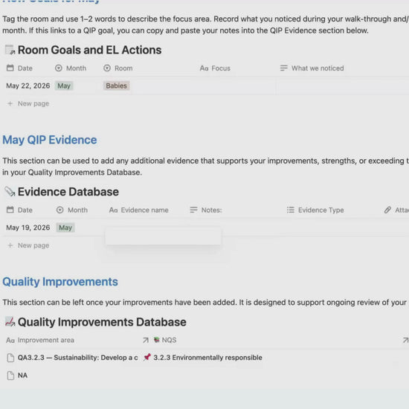Image resolution: width=409 pixels, height=409 pixels.
Task: Click the pin icon beside 3.2.3 Environmentally responsible
Action: pos(147,357)
